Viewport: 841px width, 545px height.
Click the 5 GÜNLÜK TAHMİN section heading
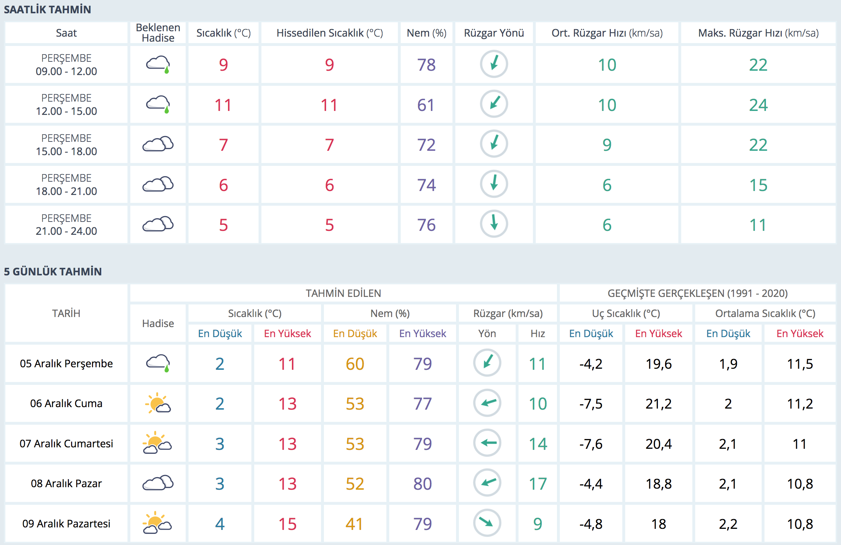coord(53,271)
